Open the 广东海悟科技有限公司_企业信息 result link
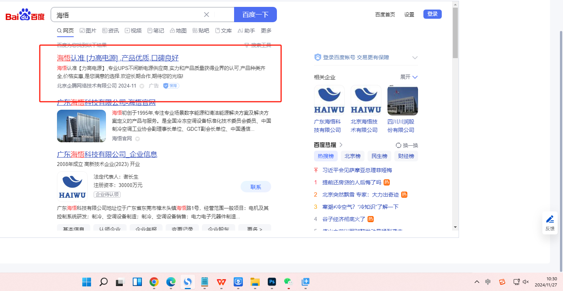The height and width of the screenshot is (291, 563). click(107, 154)
